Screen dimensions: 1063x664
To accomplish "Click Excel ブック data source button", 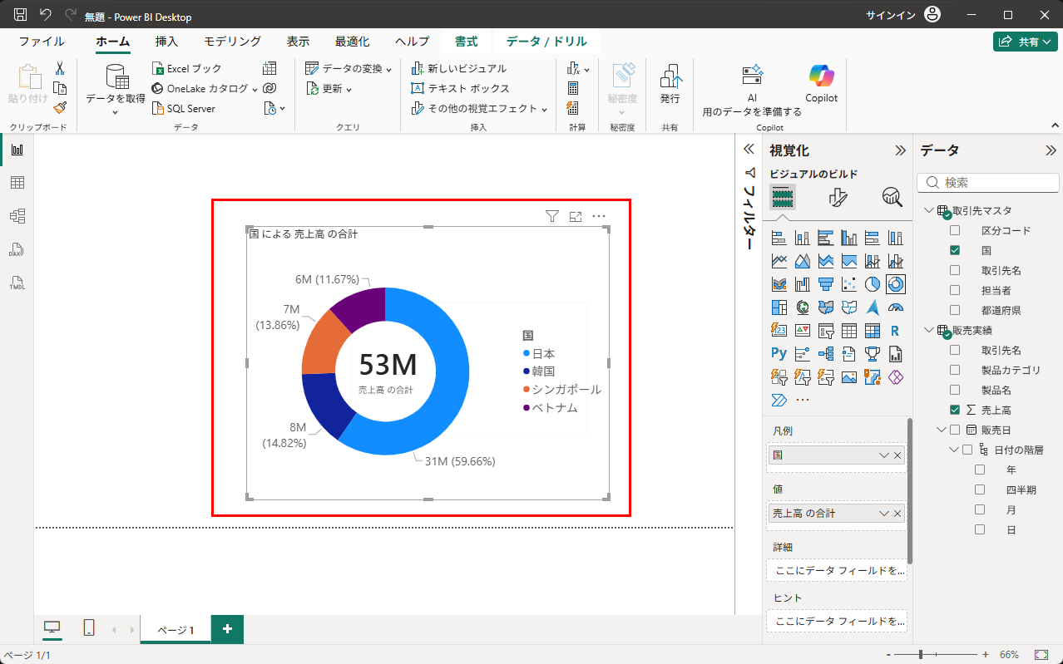I will [187, 68].
